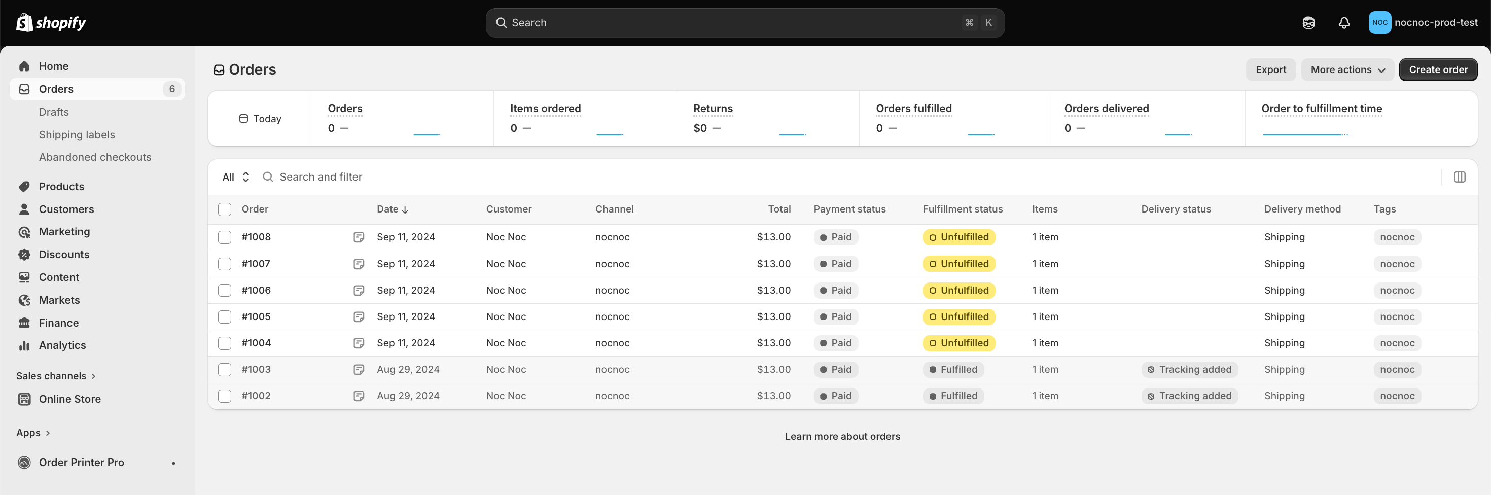Viewport: 1491px width, 495px height.
Task: Select the checkbox for order #1003
Action: click(225, 369)
